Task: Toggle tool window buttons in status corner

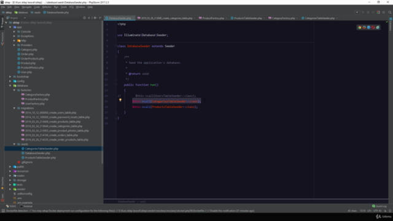Action: coord(3,211)
